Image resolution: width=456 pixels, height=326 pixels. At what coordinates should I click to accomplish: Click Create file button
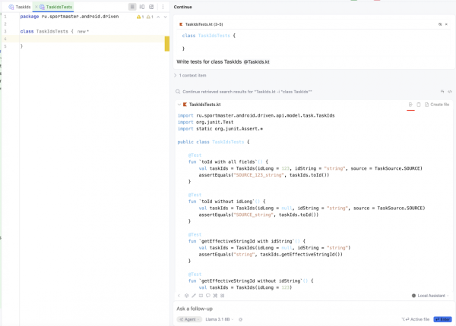pyautogui.click(x=437, y=105)
